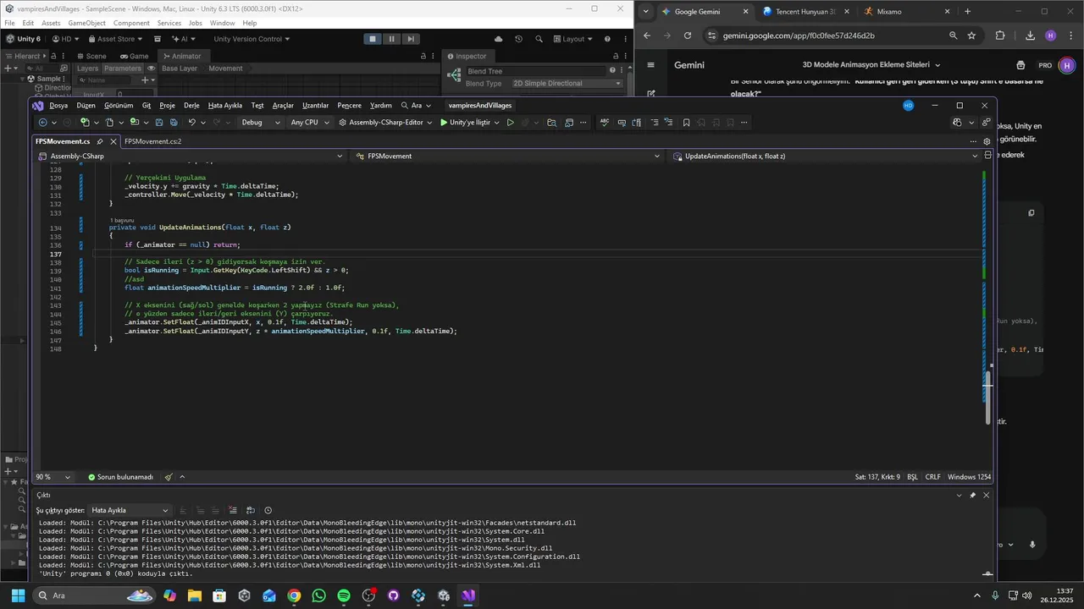This screenshot has width=1084, height=609.
Task: Open the Debug configuration dropdown
Action: 260,123
